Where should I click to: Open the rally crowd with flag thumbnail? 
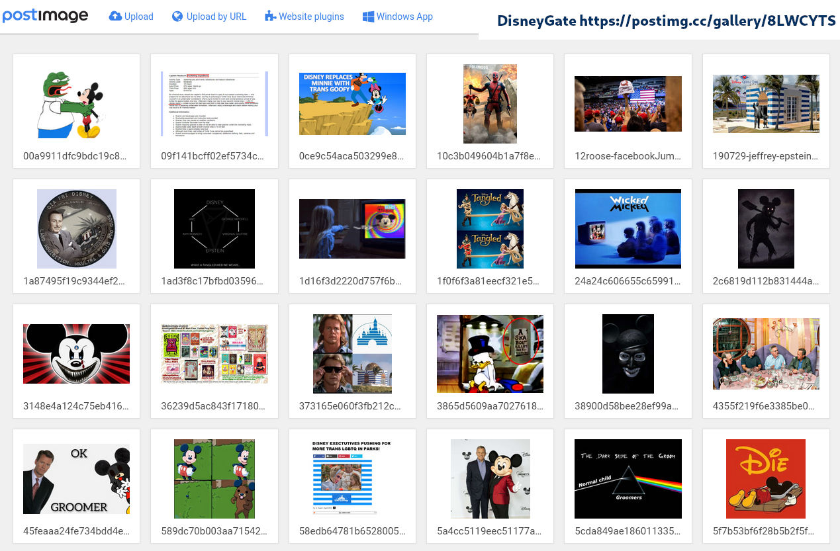tap(628, 104)
